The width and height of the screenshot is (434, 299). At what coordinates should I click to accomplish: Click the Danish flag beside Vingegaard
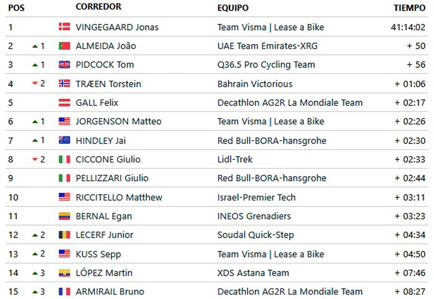(64, 27)
